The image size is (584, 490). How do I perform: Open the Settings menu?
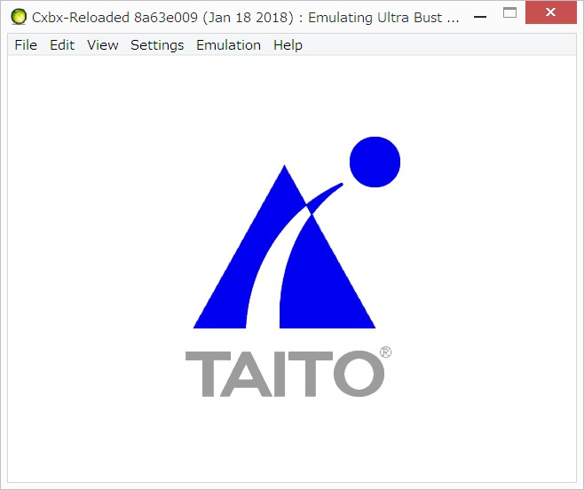157,45
